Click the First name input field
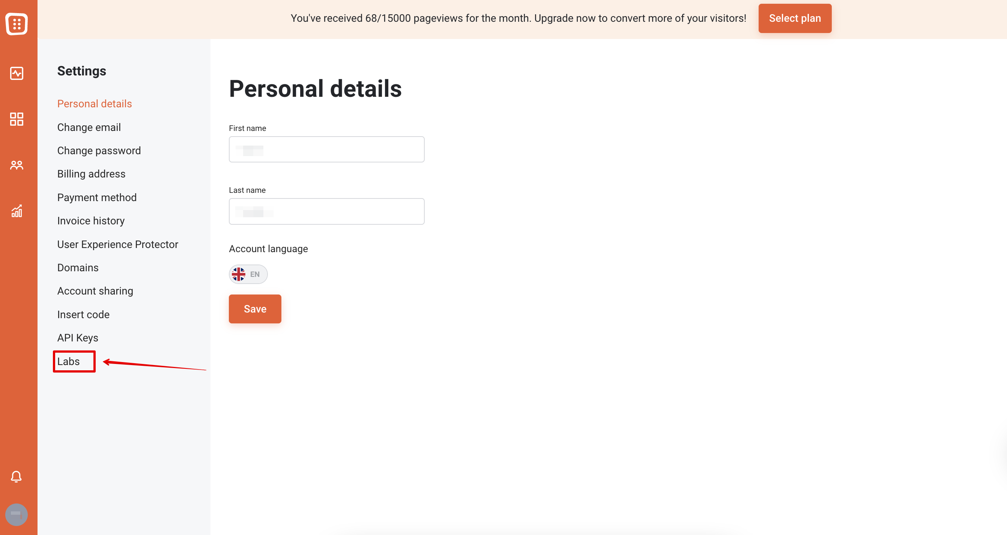This screenshot has height=535, width=1007. (x=326, y=149)
